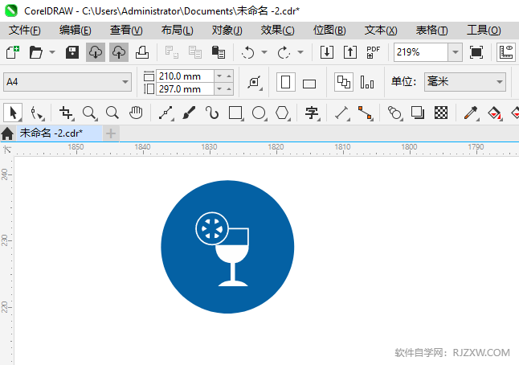Click the Paste clipboard icon
Image resolution: width=519 pixels, height=365 pixels.
[219, 52]
